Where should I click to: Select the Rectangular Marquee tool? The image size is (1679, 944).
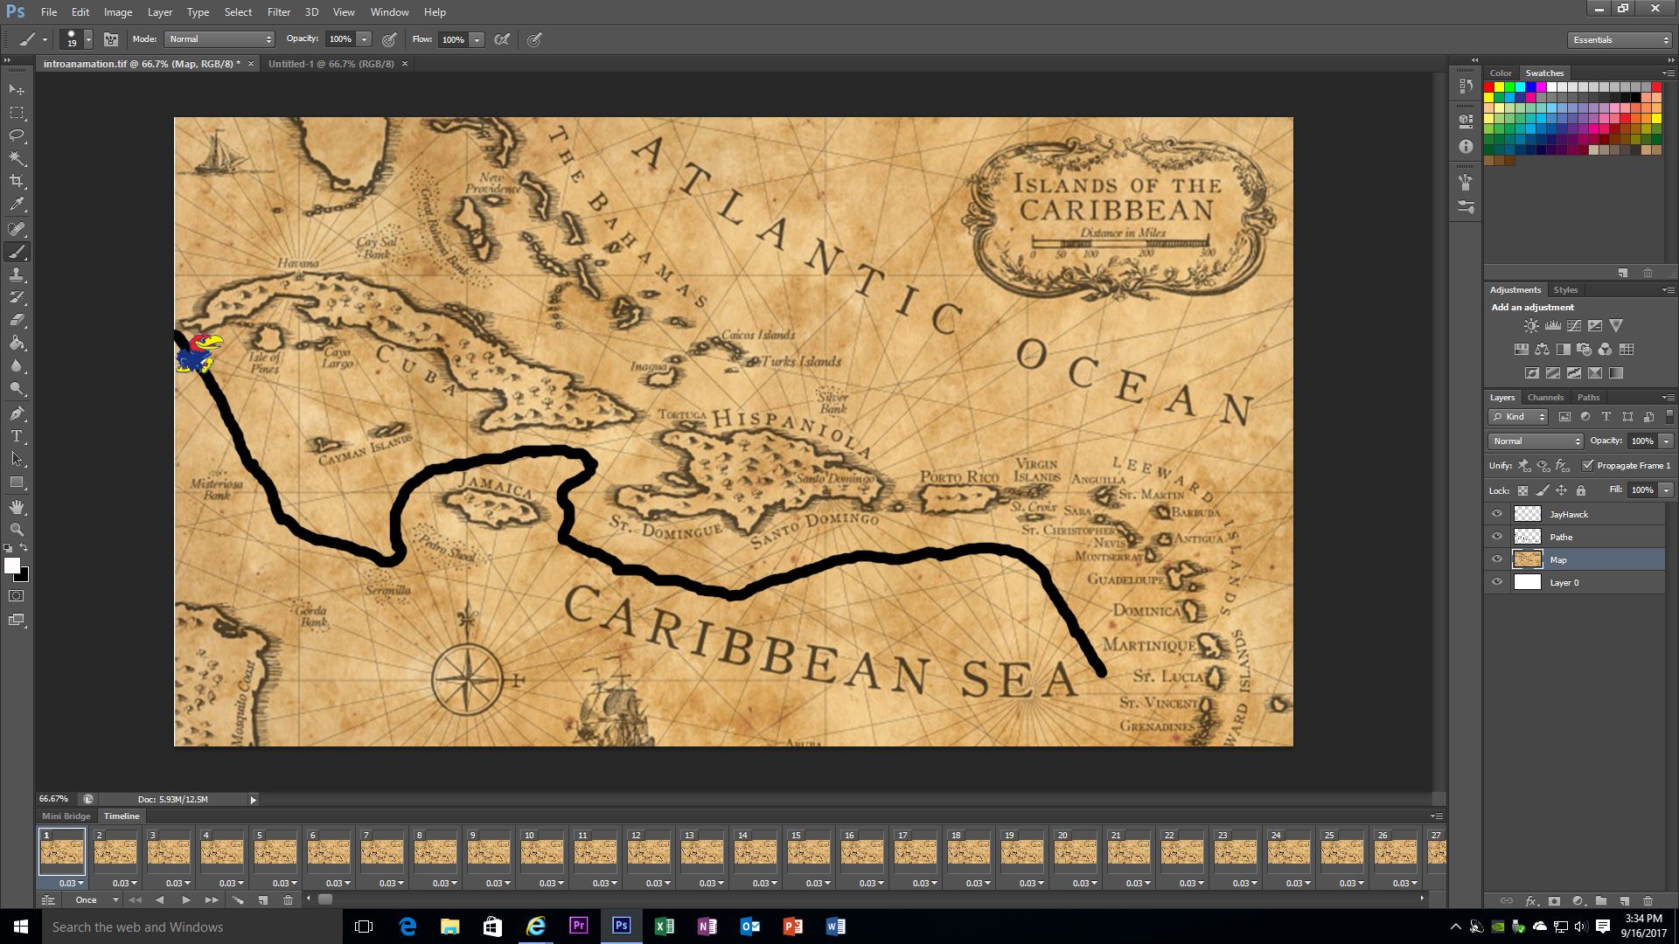point(17,113)
